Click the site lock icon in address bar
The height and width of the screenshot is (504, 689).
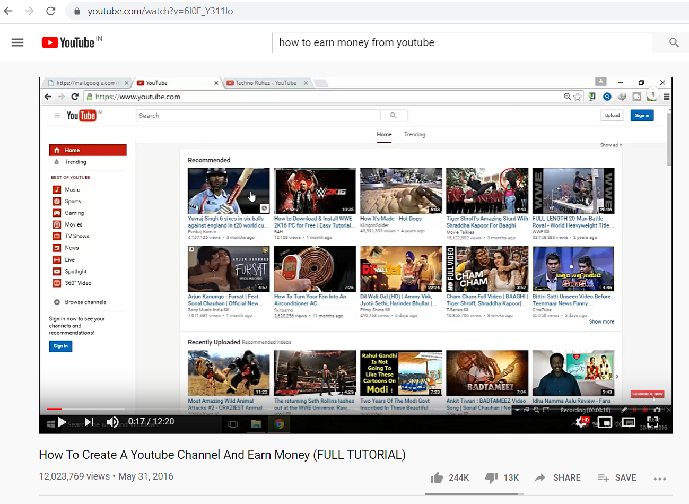pyautogui.click(x=77, y=11)
